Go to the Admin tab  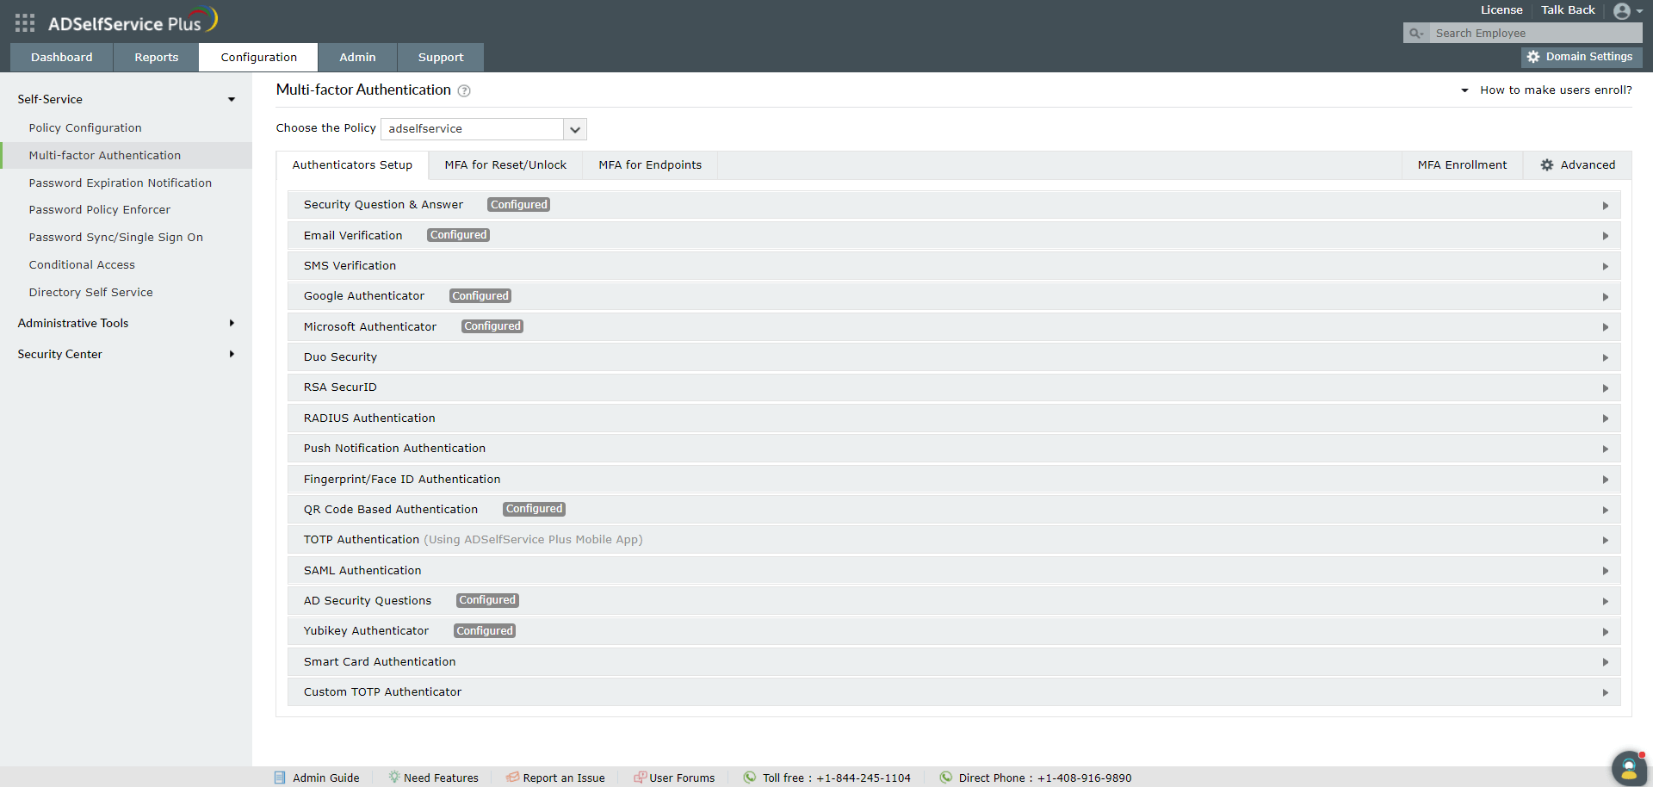(357, 58)
